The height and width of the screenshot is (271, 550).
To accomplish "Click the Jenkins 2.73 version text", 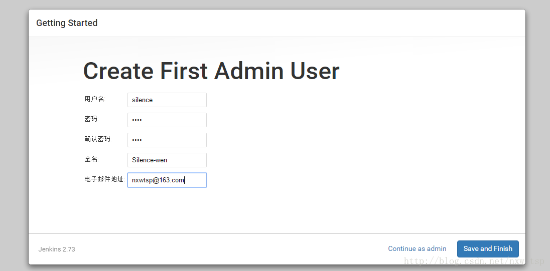I will [x=57, y=249].
